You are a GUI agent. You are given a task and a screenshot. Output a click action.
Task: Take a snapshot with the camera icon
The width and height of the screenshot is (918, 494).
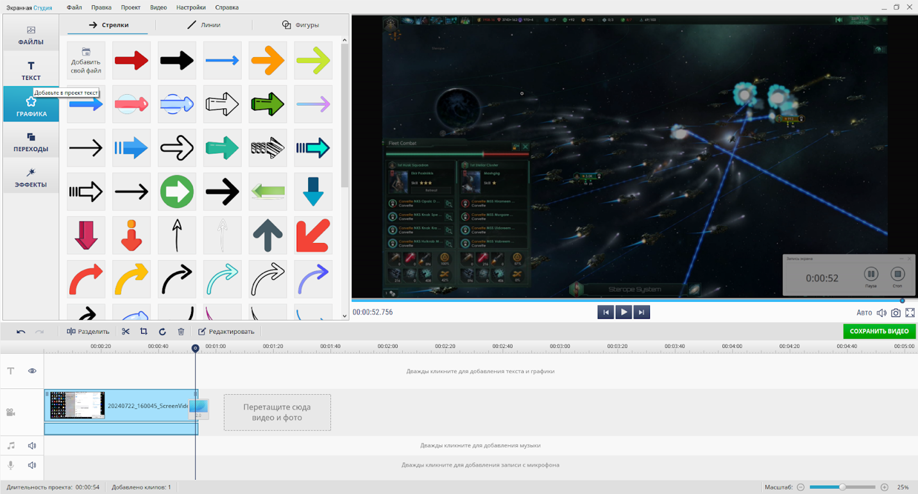pos(896,313)
